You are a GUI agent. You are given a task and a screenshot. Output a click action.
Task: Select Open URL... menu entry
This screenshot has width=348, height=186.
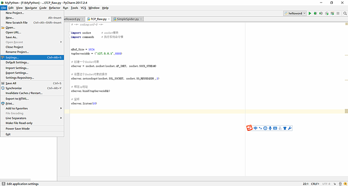(x=32, y=32)
